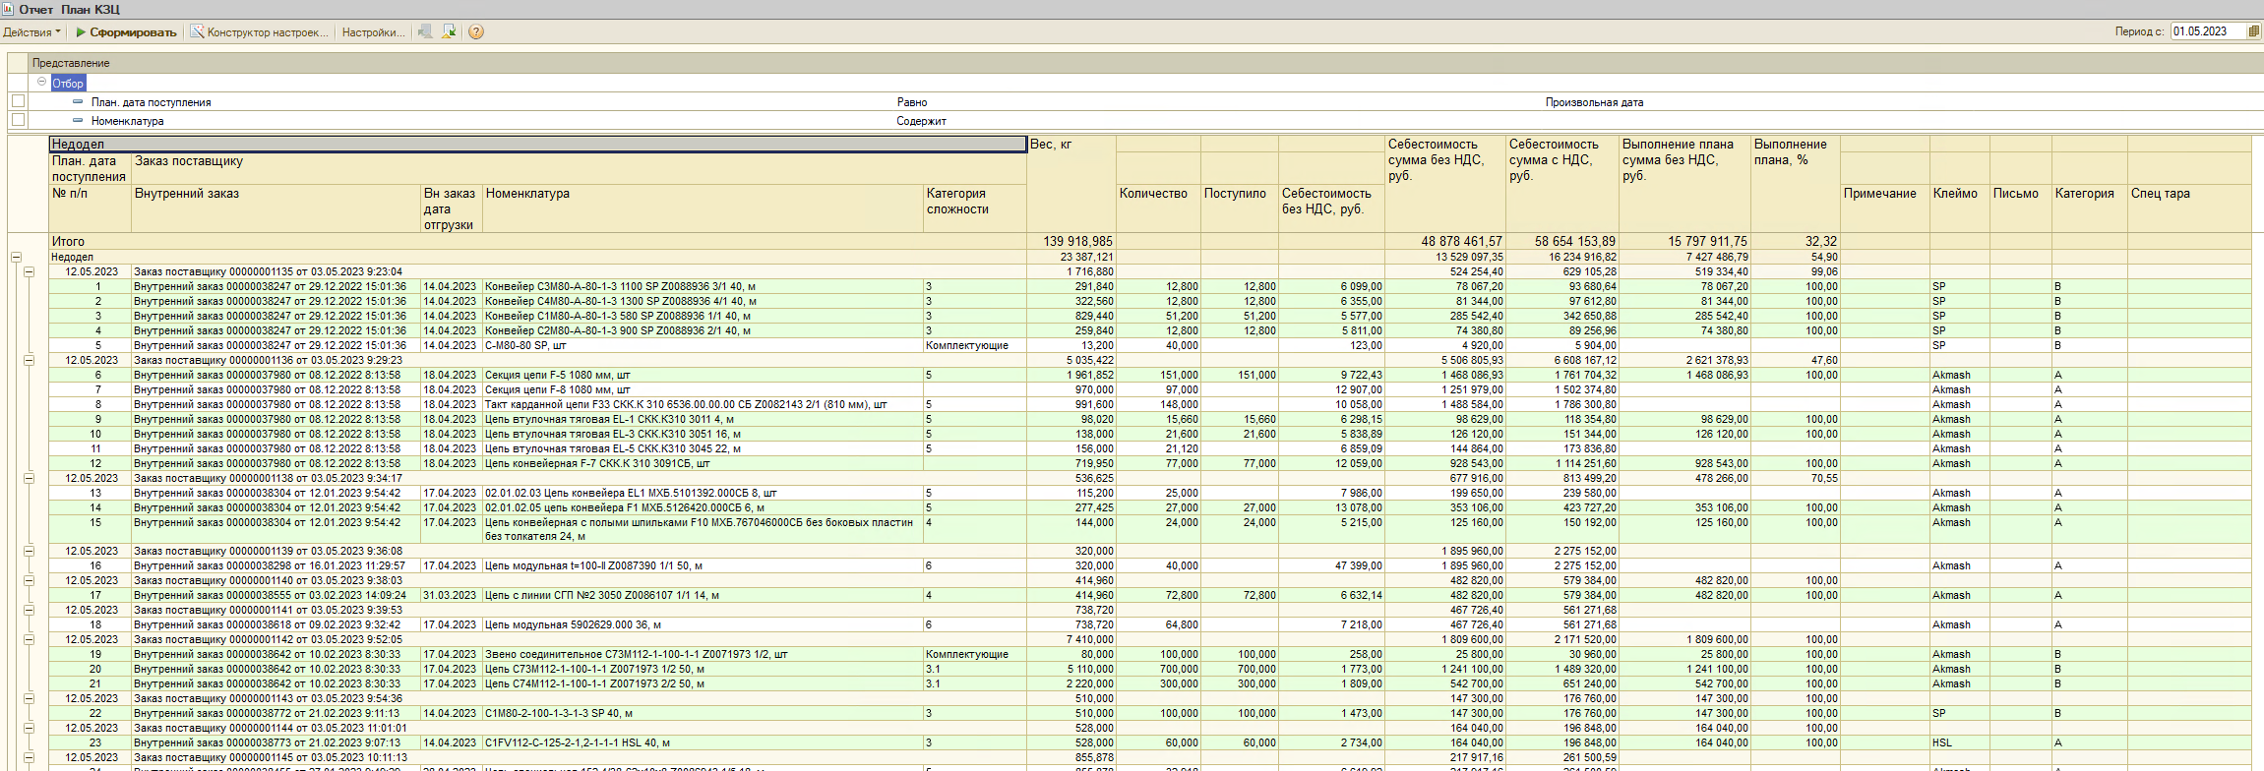Click into the Период с date field
Viewport: 2264px width, 771px height.
click(2207, 31)
